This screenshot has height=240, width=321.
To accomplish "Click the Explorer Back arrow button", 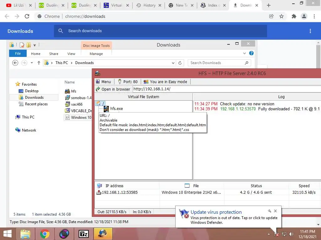I will pyautogui.click(x=15, y=63).
